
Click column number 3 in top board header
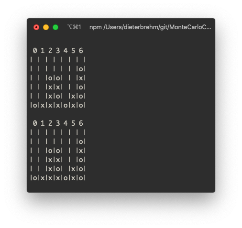point(58,51)
